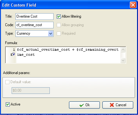Click the Title field with Overtime Cost

pyautogui.click(x=34, y=16)
